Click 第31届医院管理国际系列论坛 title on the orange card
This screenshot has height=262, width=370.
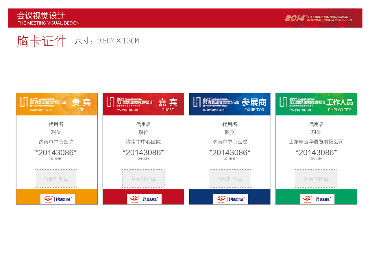(x=48, y=102)
